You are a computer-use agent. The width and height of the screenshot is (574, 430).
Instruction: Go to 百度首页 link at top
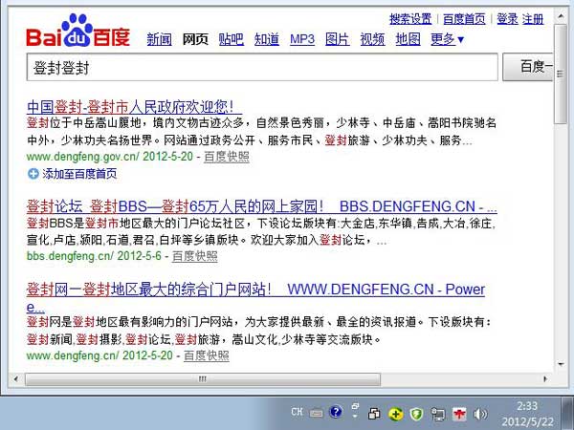pyautogui.click(x=464, y=19)
